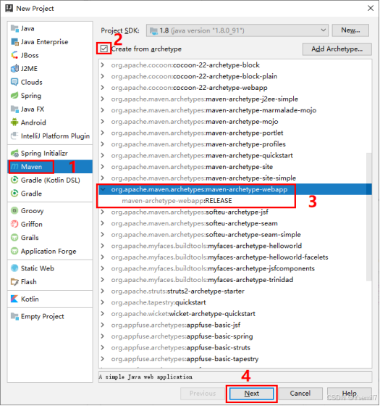380x406 pixels.
Task: Click the Gradle icon
Action: [x=14, y=194]
